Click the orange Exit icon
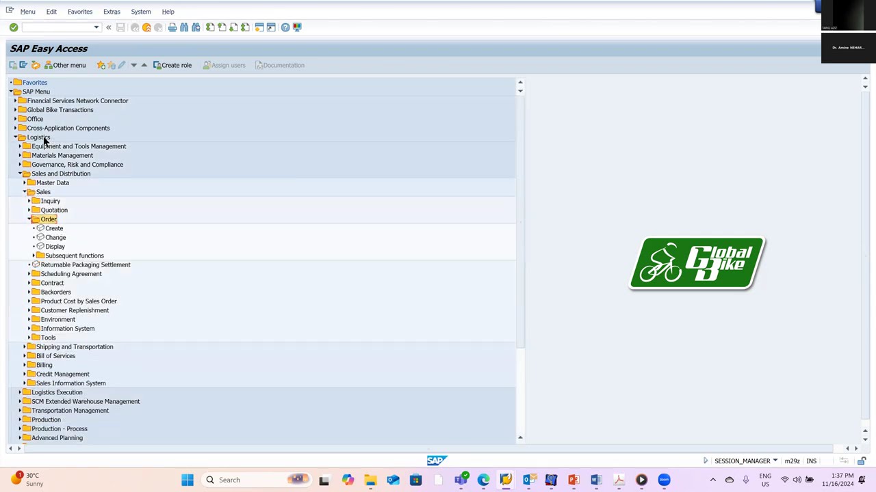Image resolution: width=876 pixels, height=492 pixels. pos(146,27)
